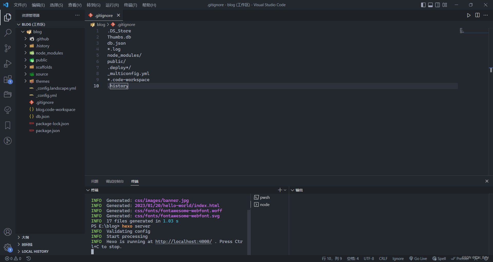The width and height of the screenshot is (493, 262).
Task: Create a new terminal with plus icon
Action: coord(280,190)
